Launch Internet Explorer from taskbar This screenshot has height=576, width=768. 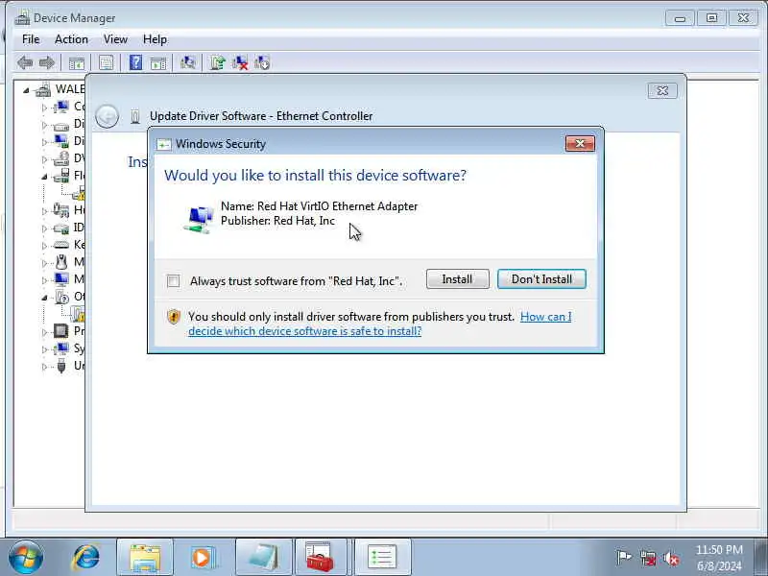click(x=86, y=558)
